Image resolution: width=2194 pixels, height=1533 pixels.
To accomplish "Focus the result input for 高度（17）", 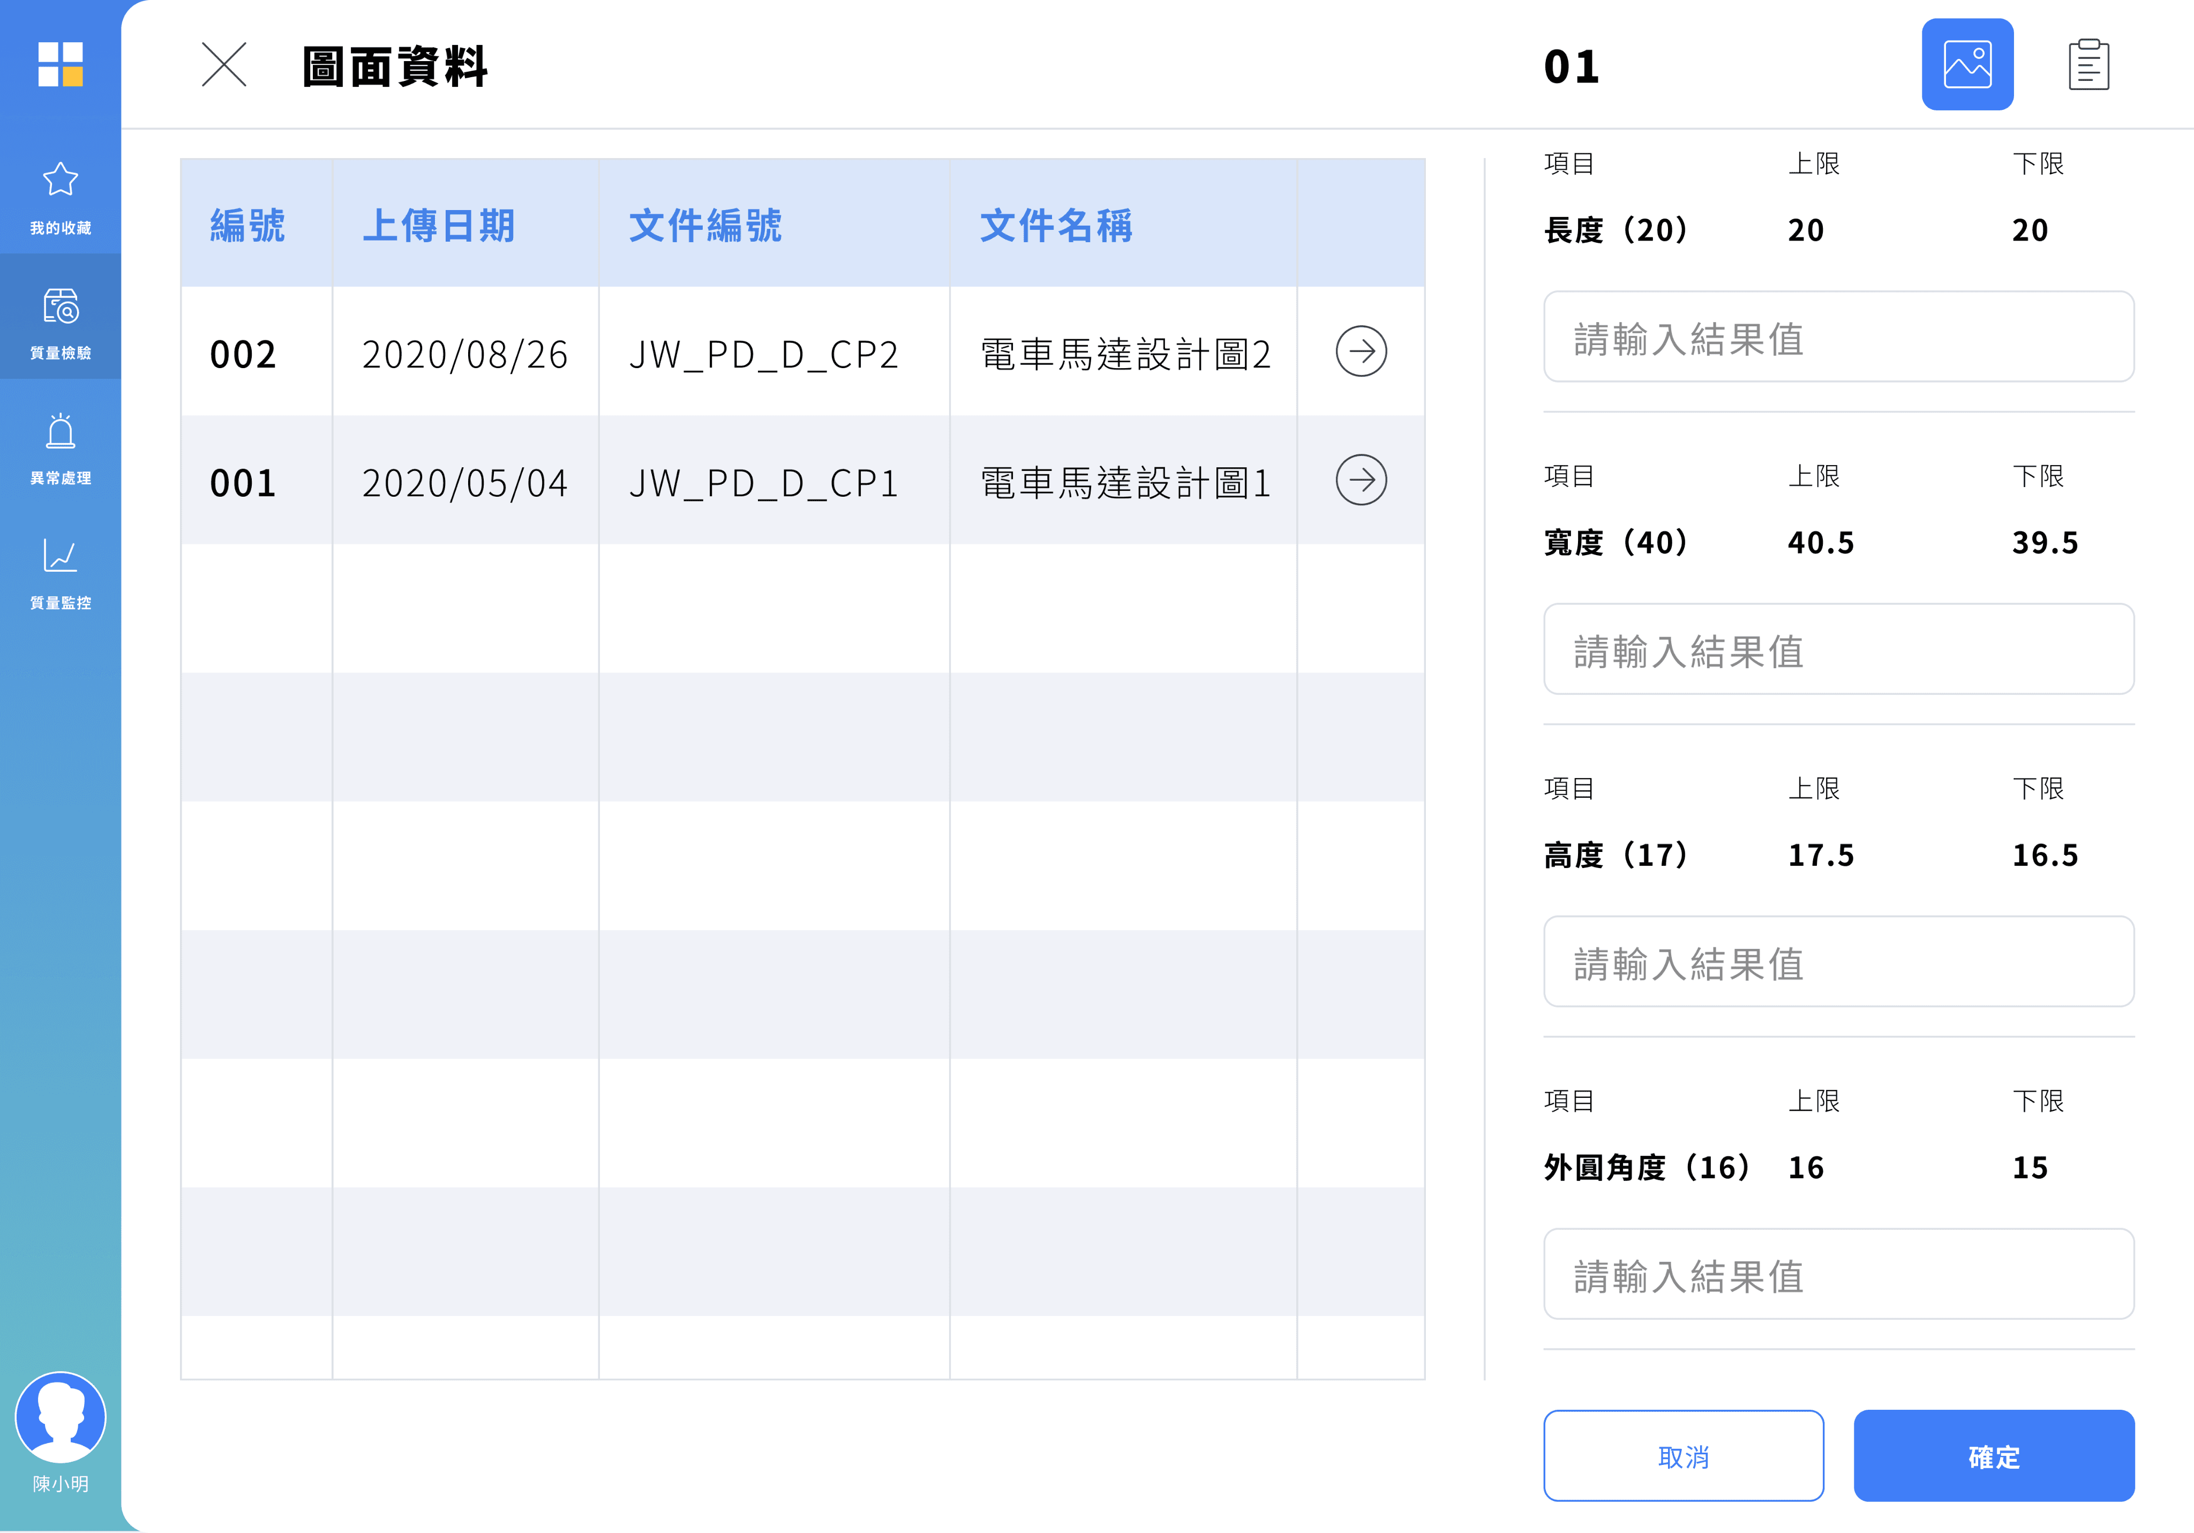I will pos(1838,962).
